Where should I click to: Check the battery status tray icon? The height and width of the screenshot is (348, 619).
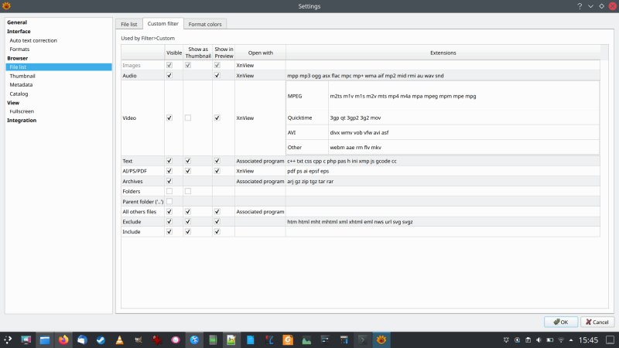550,339
